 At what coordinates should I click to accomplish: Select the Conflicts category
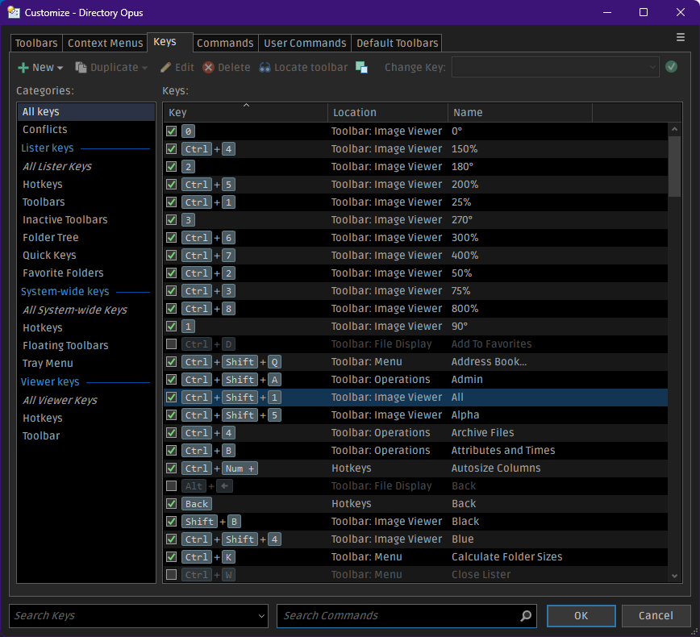click(x=86, y=130)
